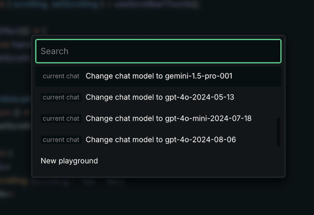Switch chat model to gpt-4o-2024-05-13
314x215 pixels.
click(160, 97)
